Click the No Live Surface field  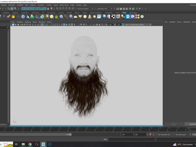[x=83, y=9]
